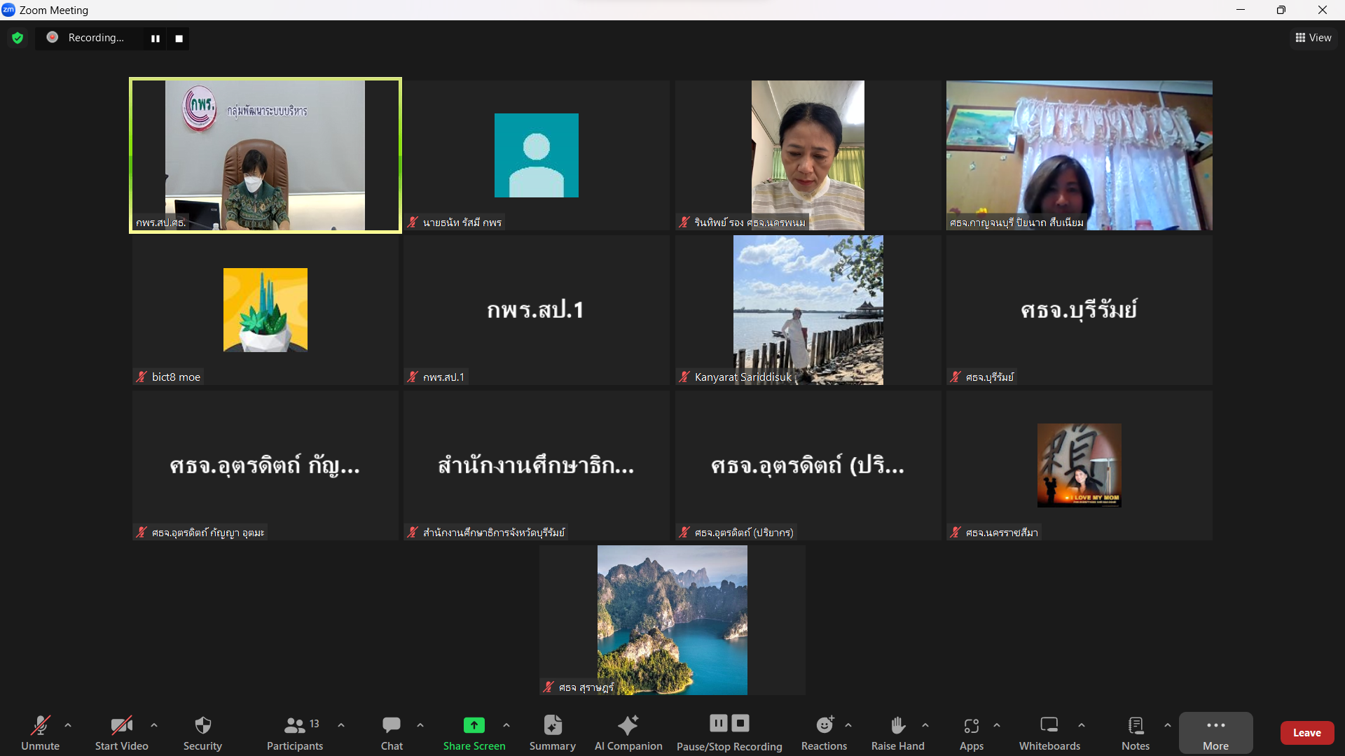The image size is (1345, 756).
Task: Open the meeting Summary
Action: (x=553, y=732)
